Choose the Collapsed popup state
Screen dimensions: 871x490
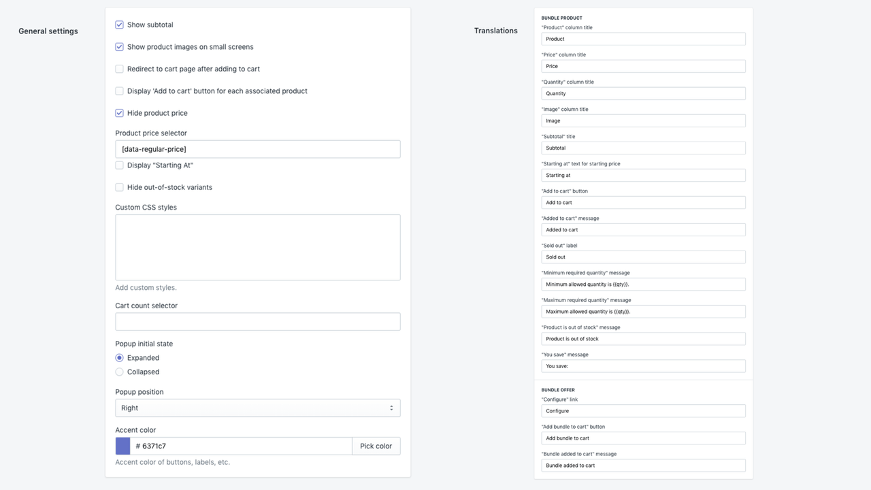coord(120,372)
